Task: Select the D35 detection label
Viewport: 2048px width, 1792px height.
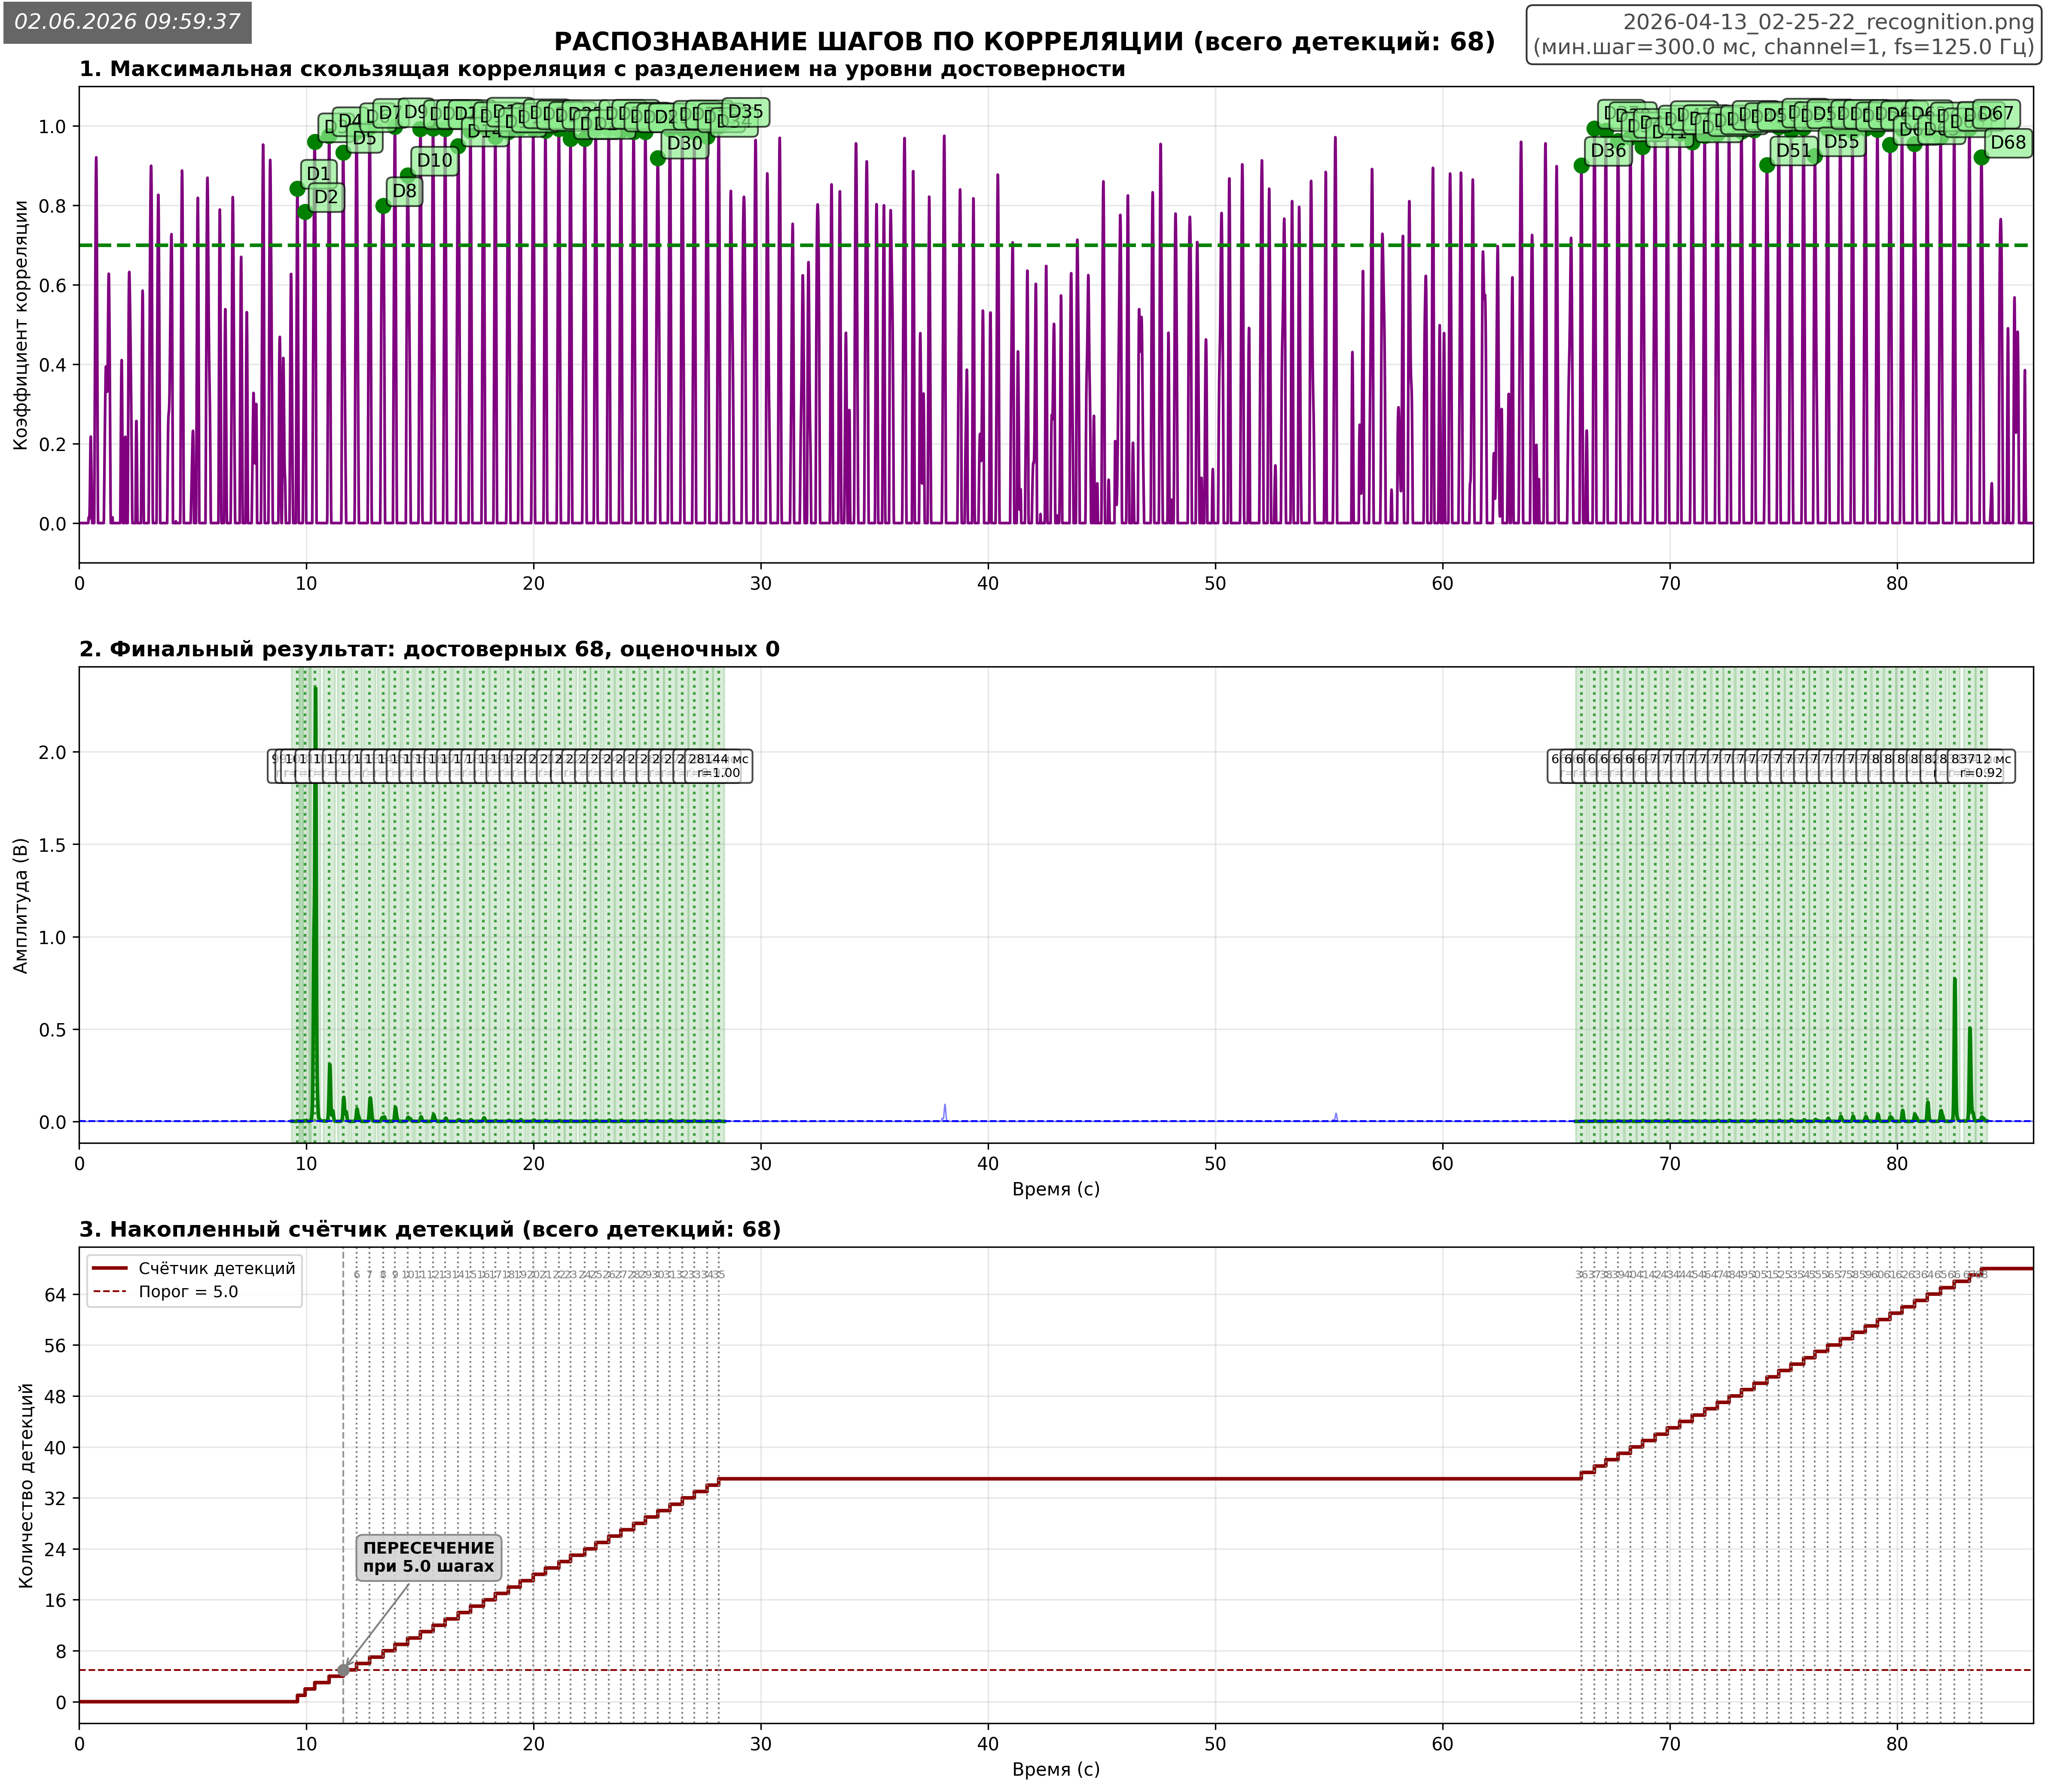Action: (x=745, y=112)
